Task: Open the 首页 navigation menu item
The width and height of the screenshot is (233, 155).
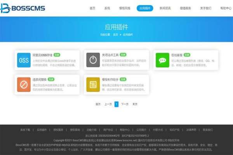Action: [92, 8]
